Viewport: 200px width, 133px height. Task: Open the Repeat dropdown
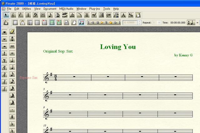pyautogui.click(x=159, y=23)
